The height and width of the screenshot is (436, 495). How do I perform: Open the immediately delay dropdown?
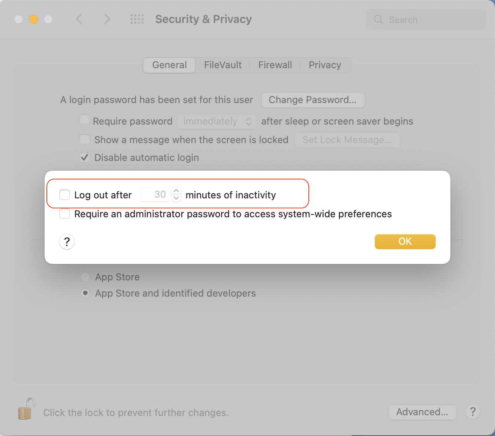(217, 121)
